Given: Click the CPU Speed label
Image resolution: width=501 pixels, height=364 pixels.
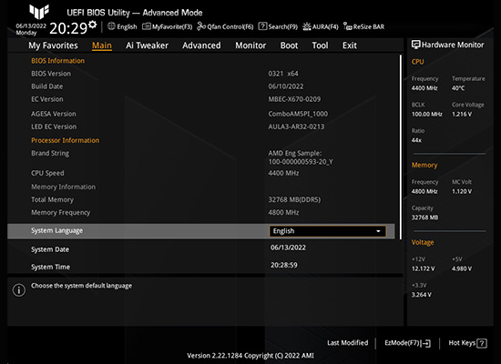Looking at the screenshot, I should 47,173.
